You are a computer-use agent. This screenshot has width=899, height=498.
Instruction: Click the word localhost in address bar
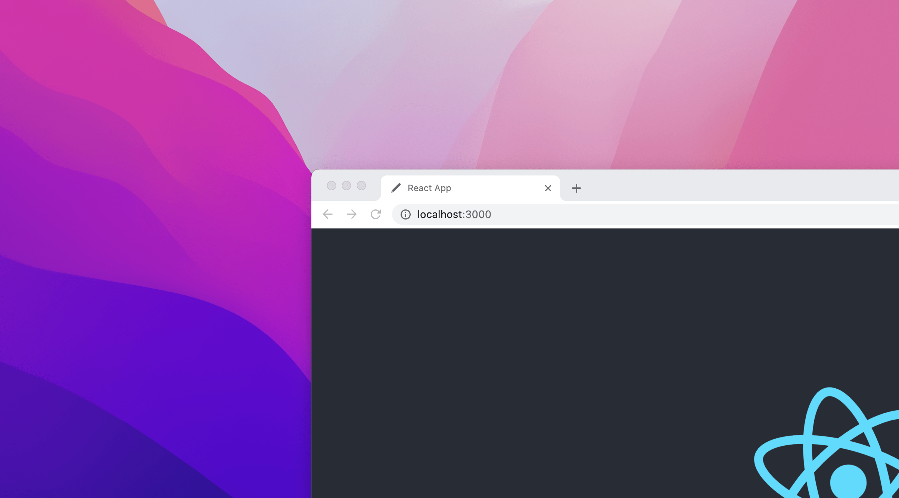tap(440, 214)
